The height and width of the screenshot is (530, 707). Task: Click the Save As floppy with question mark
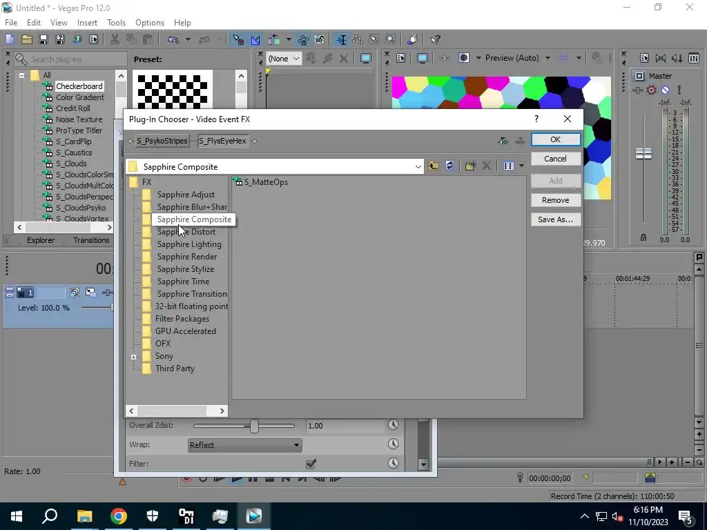coord(60,39)
